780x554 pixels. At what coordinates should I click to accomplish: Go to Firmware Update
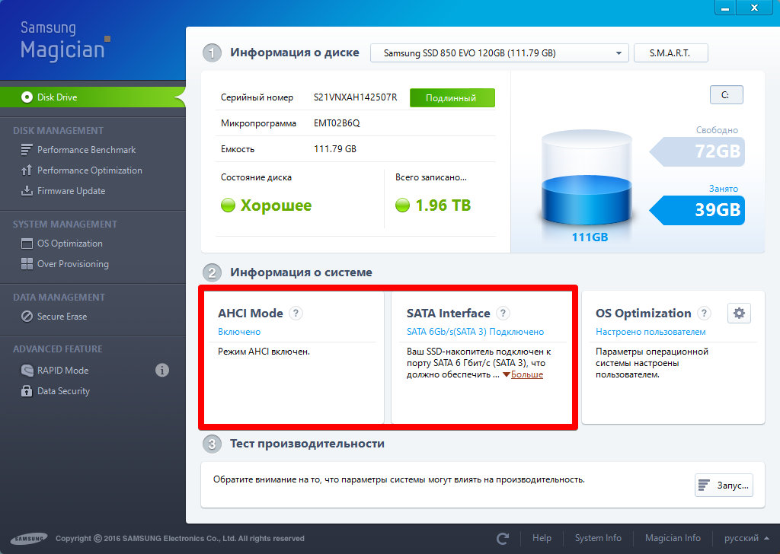(71, 191)
